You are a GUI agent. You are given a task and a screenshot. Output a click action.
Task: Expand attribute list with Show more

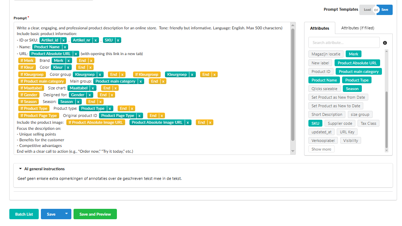coord(321,149)
